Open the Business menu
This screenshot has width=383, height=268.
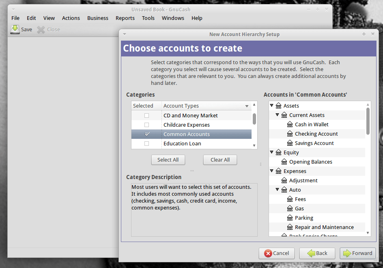pos(98,18)
